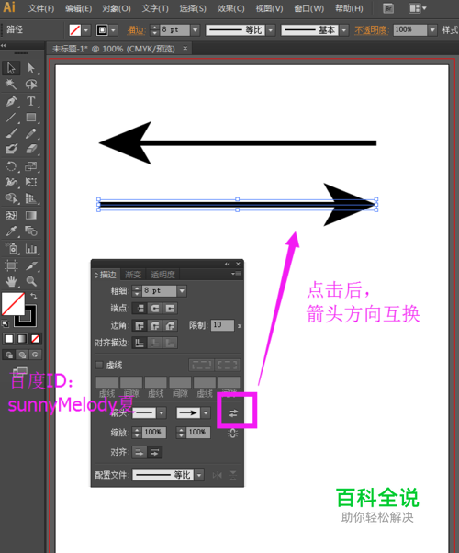Select the Lasso tool
459x553 pixels.
(31, 85)
